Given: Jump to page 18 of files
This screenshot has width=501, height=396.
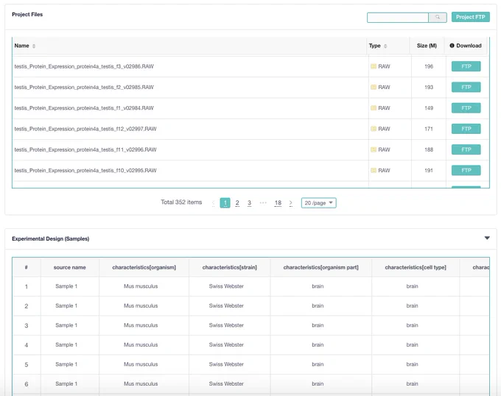Looking at the screenshot, I should (x=278, y=202).
